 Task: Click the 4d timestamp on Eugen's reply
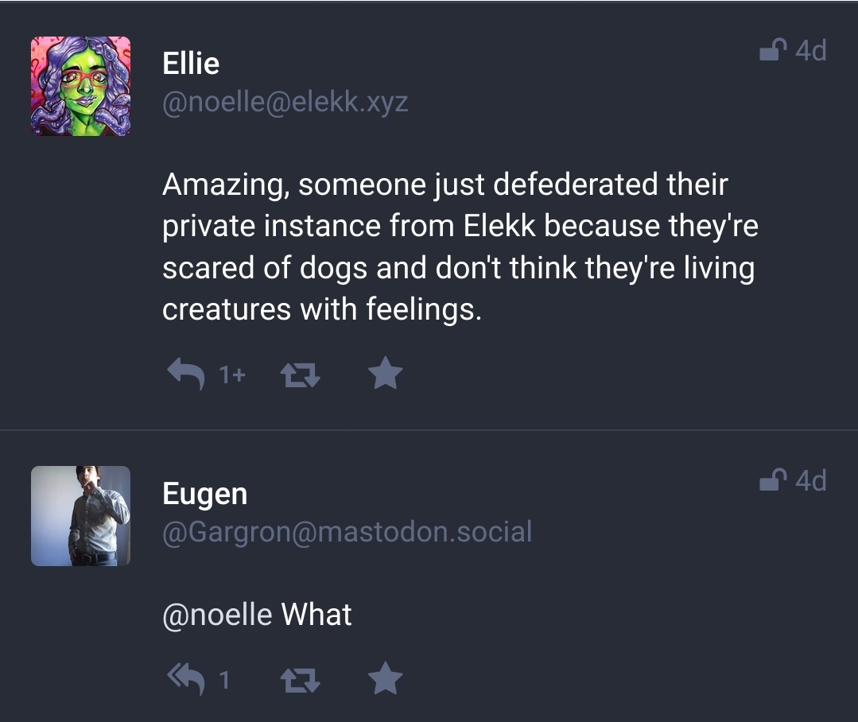pos(811,480)
